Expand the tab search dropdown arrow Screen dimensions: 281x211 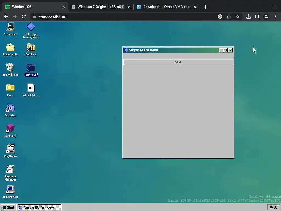pos(275,7)
